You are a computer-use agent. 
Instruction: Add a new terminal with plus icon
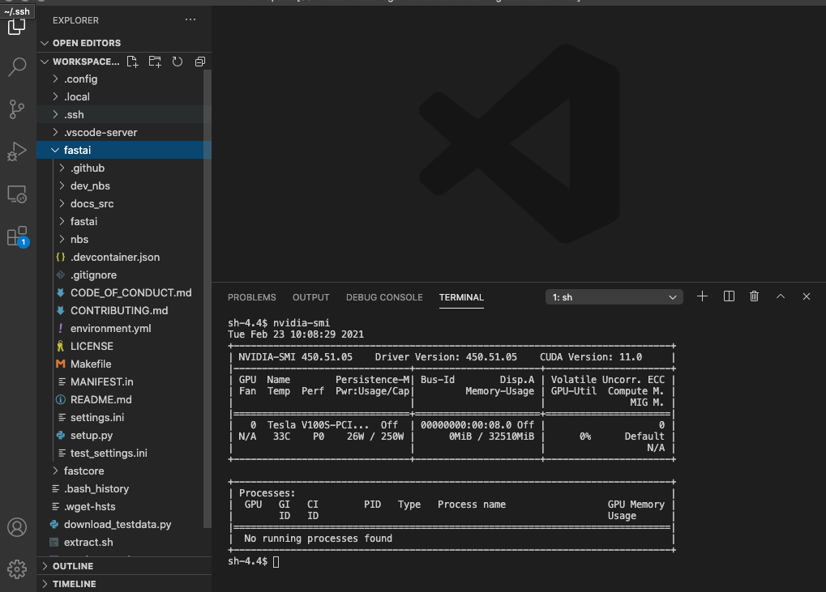[702, 296]
